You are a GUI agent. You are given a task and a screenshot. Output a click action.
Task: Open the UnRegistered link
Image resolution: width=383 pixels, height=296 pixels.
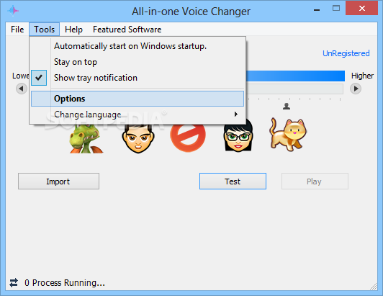[x=346, y=53]
